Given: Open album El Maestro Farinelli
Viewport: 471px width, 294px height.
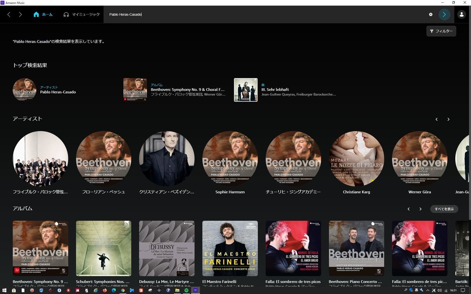Looking at the screenshot, I should click(230, 248).
